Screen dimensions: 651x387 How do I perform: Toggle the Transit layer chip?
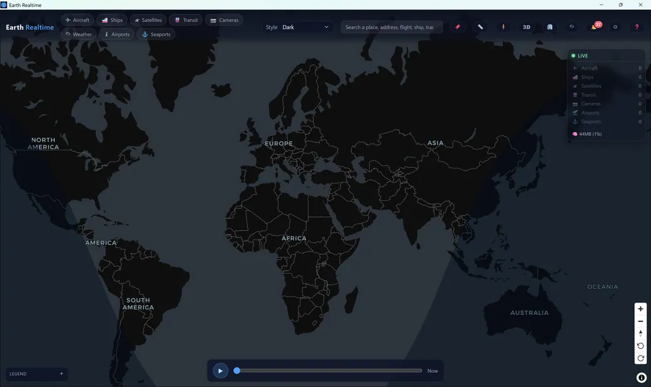[186, 20]
